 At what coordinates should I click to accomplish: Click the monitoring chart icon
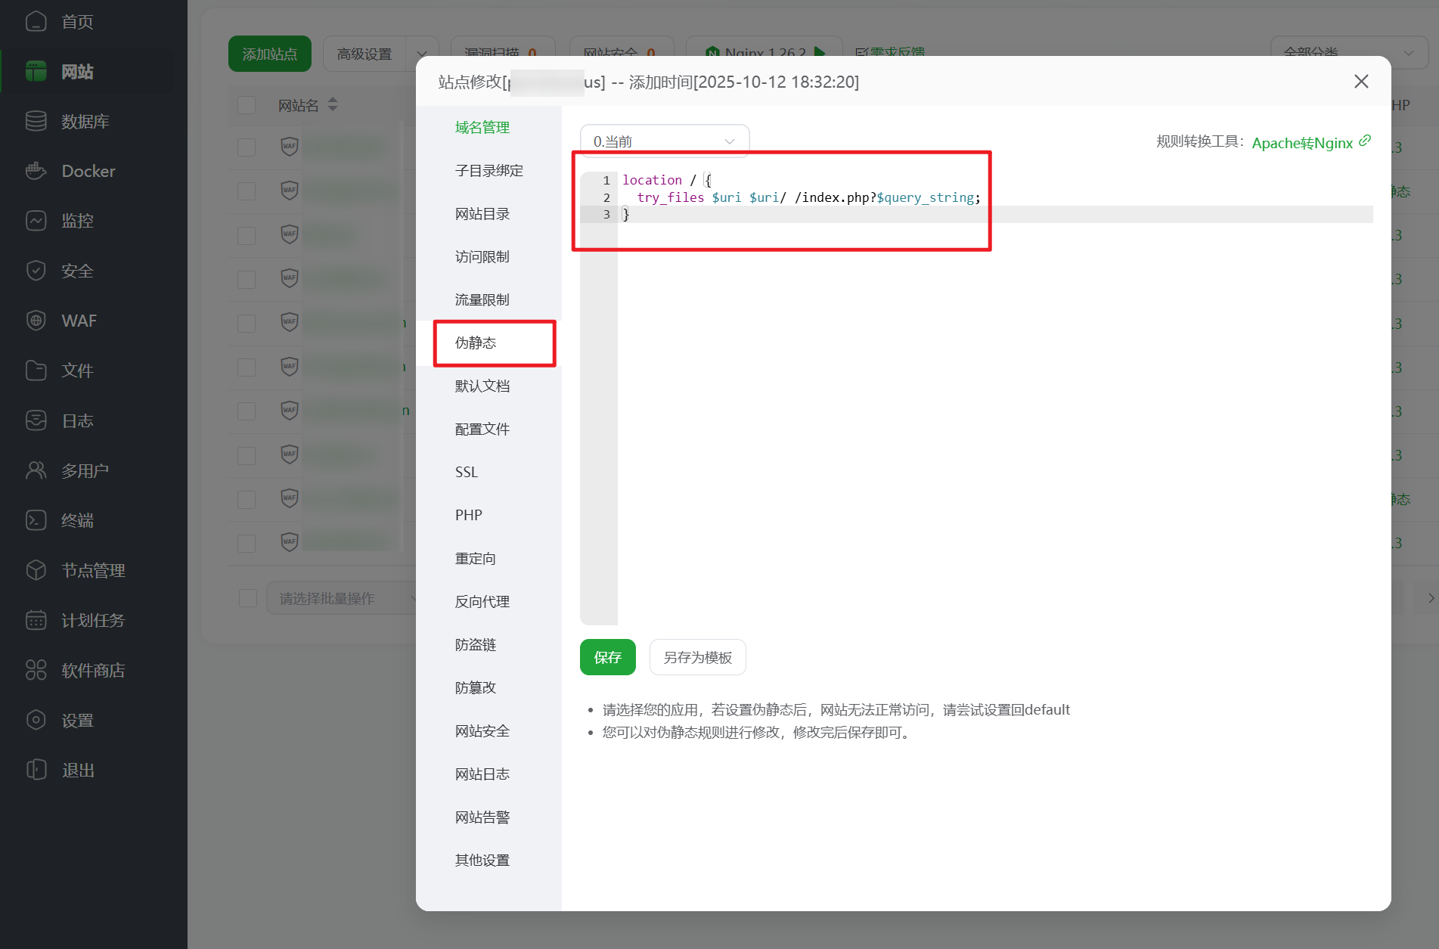pos(36,221)
